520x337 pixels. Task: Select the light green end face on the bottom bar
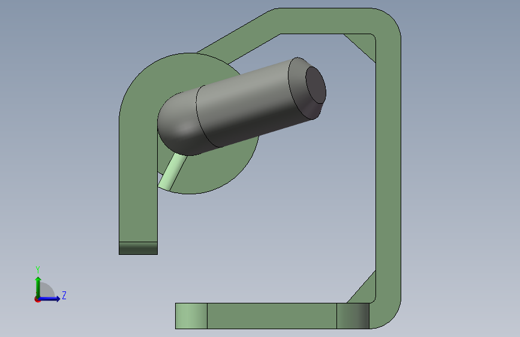point(191,316)
